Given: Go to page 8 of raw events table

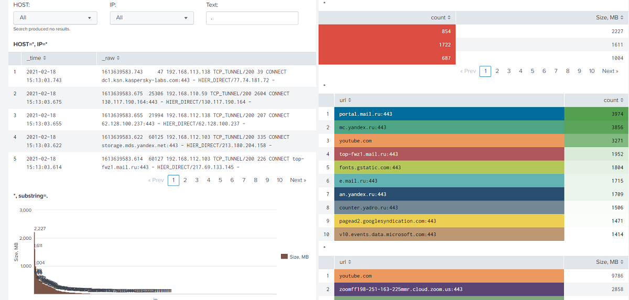Looking at the screenshot, I should 256,180.
